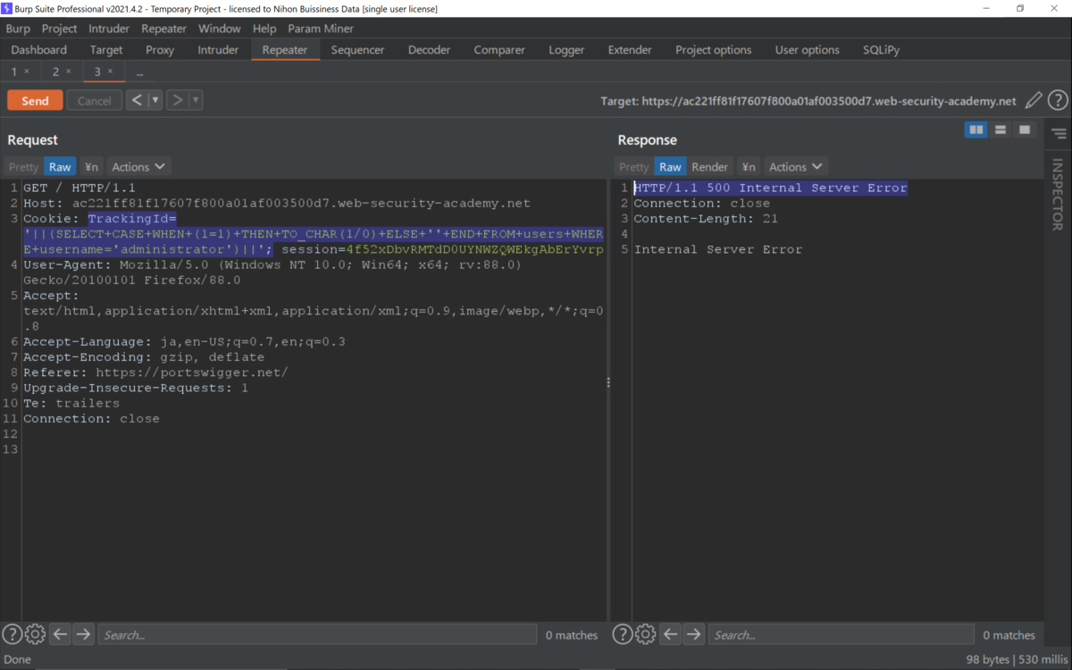The image size is (1072, 670).
Task: Open response search settings gear
Action: tap(645, 635)
